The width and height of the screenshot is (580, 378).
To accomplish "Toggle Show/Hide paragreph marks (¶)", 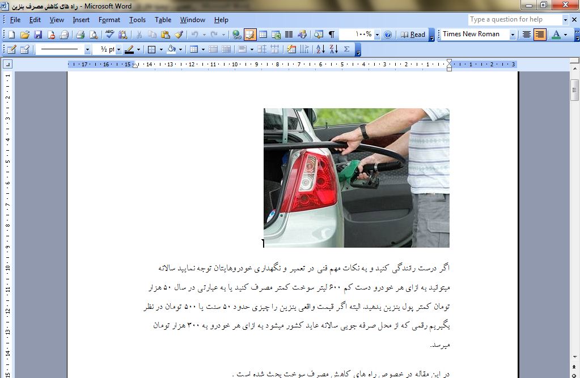I will (x=332, y=35).
